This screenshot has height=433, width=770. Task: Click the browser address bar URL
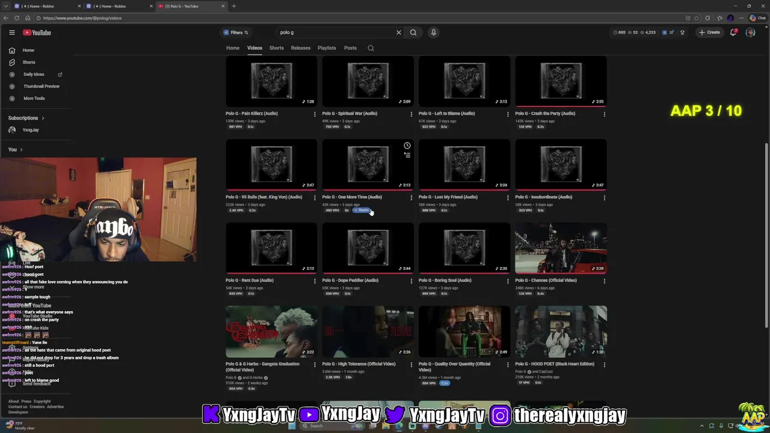[x=82, y=18]
